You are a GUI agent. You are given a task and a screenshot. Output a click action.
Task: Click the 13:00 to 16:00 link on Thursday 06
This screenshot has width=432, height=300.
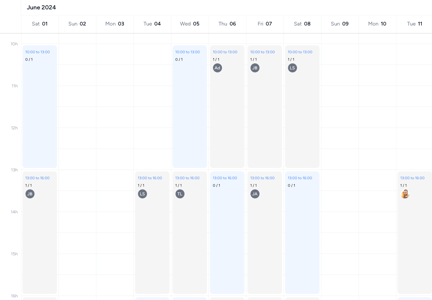pyautogui.click(x=225, y=178)
